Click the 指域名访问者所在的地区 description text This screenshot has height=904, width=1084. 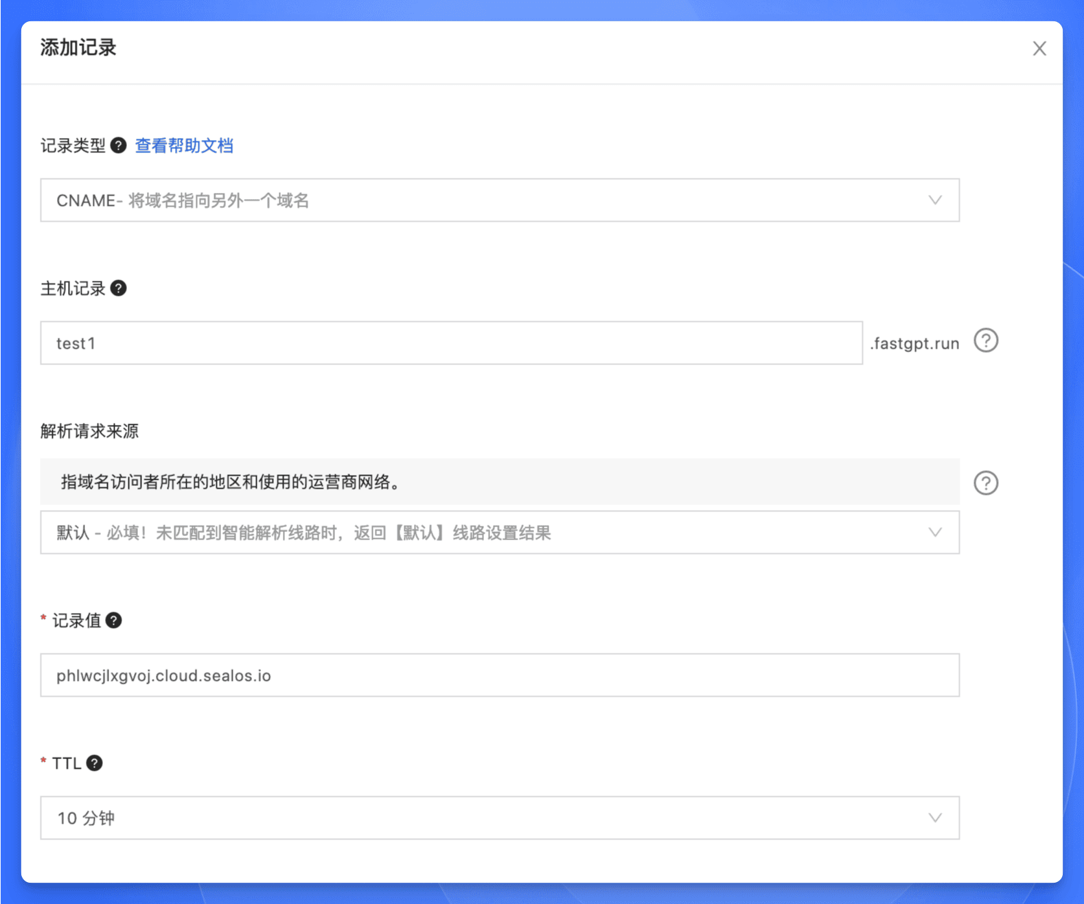231,482
